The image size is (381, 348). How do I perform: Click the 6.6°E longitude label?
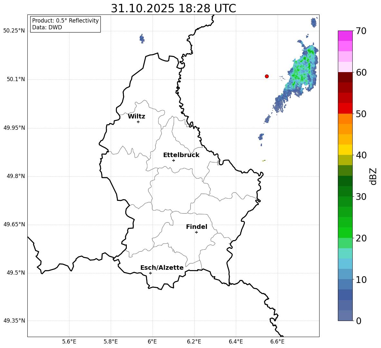point(277,342)
